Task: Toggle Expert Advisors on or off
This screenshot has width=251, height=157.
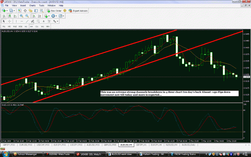Action: pos(78,11)
